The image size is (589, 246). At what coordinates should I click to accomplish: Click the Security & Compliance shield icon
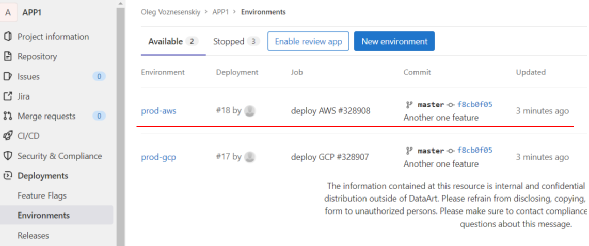(8, 156)
